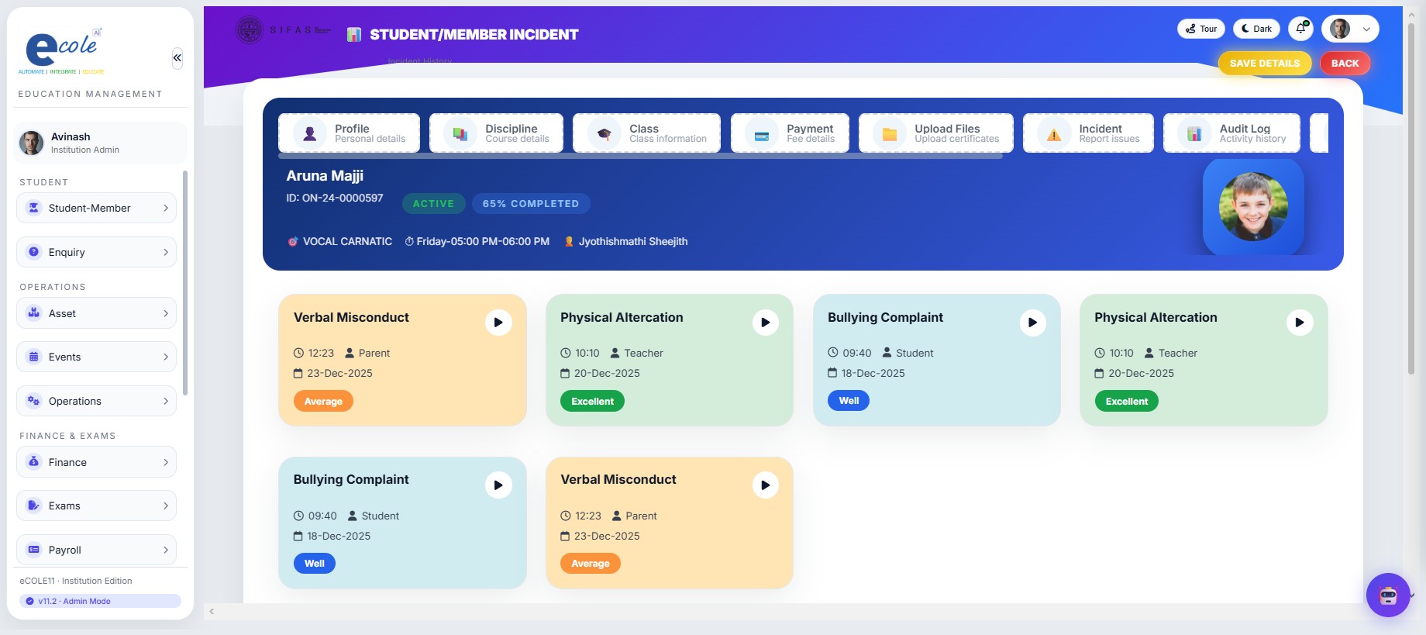Expand the Exams menu chevron
The image size is (1426, 635).
166,506
